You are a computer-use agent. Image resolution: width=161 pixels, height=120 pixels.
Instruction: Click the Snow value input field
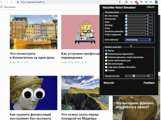(150, 28)
